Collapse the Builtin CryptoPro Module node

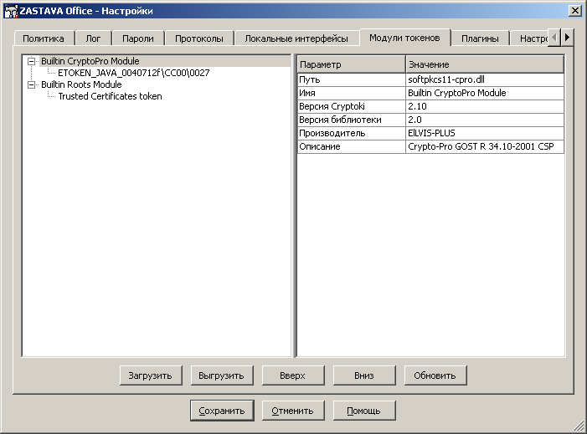[x=32, y=61]
